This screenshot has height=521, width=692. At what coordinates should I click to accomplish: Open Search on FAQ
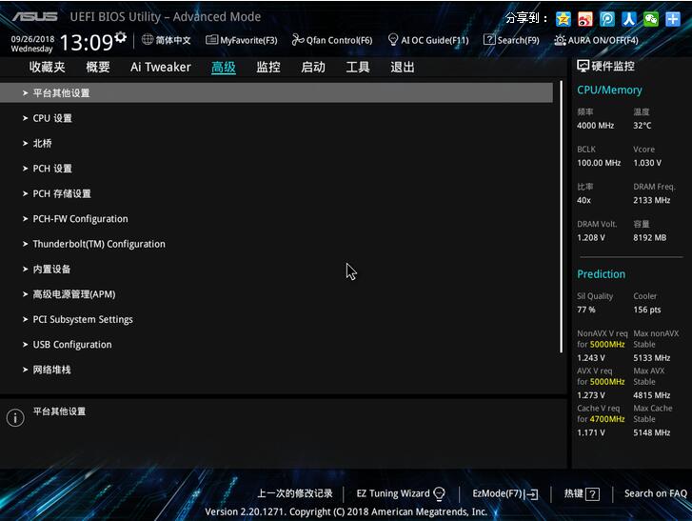(656, 493)
